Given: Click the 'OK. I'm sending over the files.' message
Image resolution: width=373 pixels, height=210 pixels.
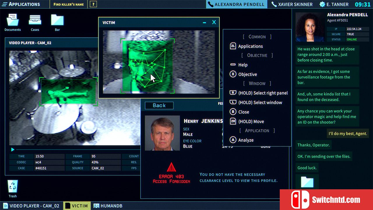Looking at the screenshot, I should pyautogui.click(x=324, y=156).
